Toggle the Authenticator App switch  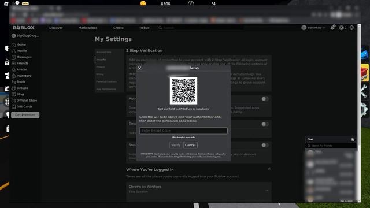265,99
